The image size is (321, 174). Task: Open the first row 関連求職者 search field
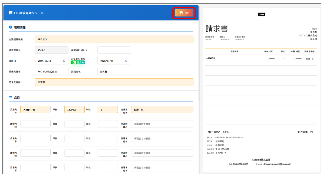point(162,110)
